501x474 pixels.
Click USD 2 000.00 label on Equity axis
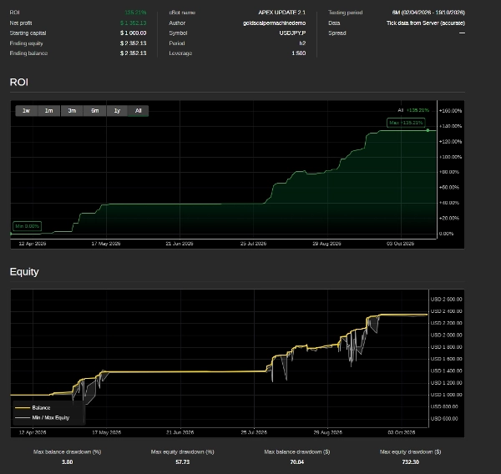click(446, 335)
